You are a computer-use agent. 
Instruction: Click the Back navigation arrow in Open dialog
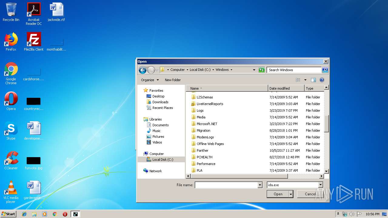point(142,70)
